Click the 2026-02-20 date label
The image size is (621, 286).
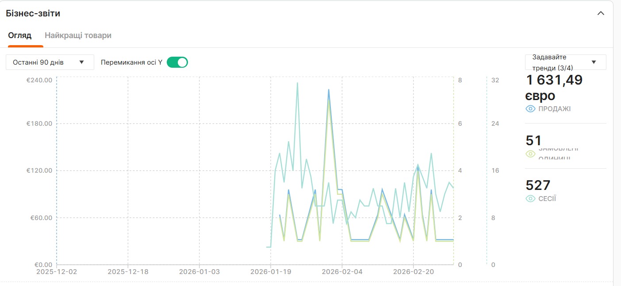413,272
